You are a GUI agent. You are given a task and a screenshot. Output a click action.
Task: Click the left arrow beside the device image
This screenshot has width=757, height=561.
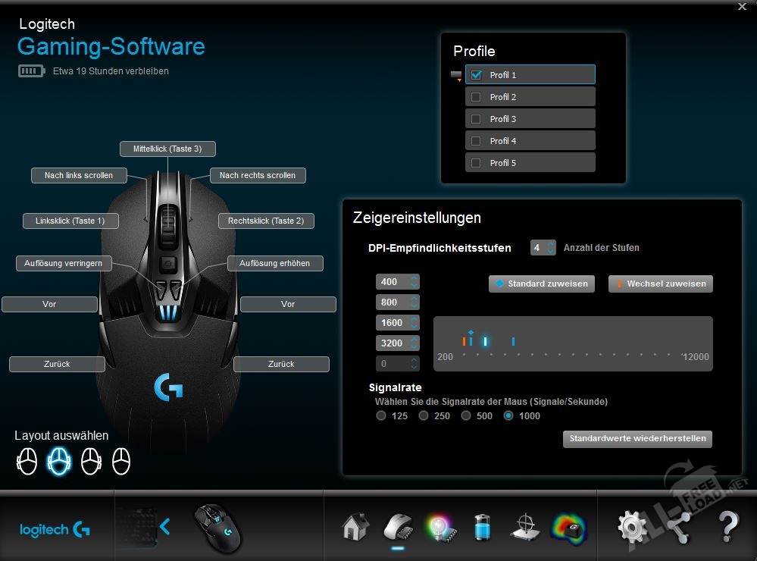(x=164, y=525)
